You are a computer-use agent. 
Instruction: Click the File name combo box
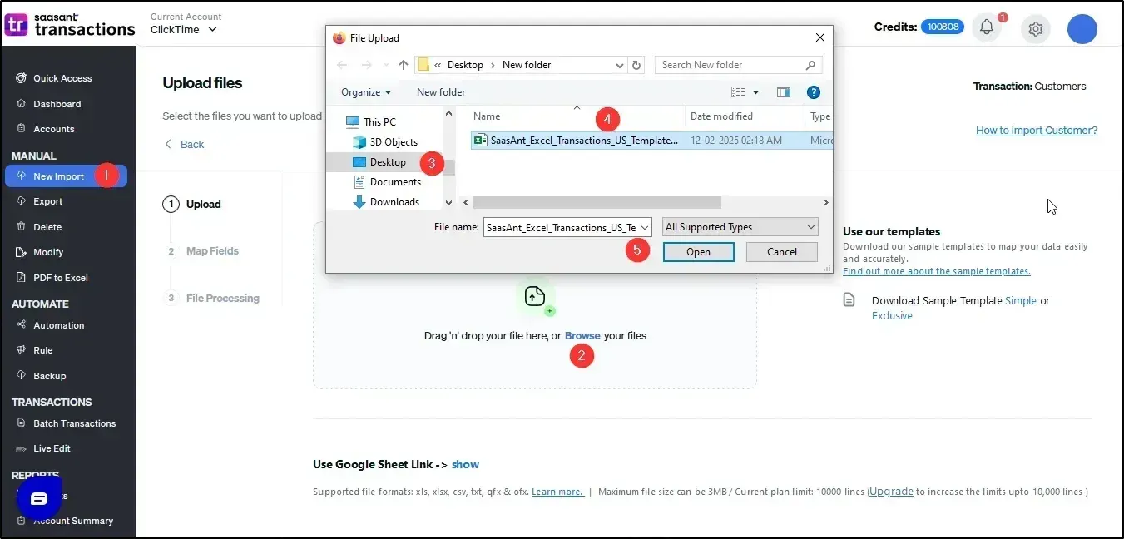(x=567, y=227)
